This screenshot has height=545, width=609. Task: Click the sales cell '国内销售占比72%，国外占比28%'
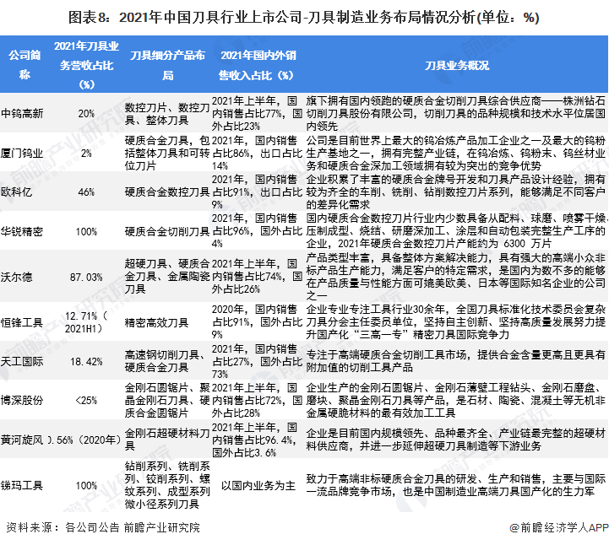(x=257, y=400)
